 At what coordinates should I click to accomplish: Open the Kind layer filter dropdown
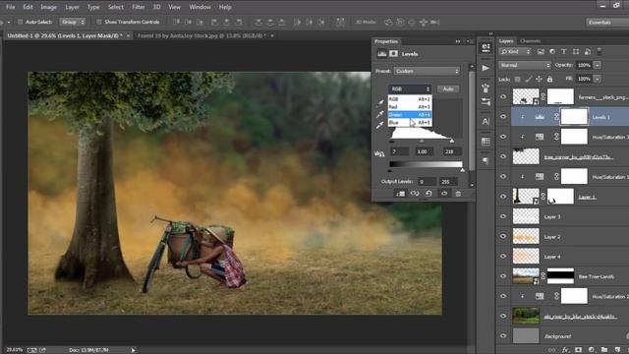coord(515,52)
